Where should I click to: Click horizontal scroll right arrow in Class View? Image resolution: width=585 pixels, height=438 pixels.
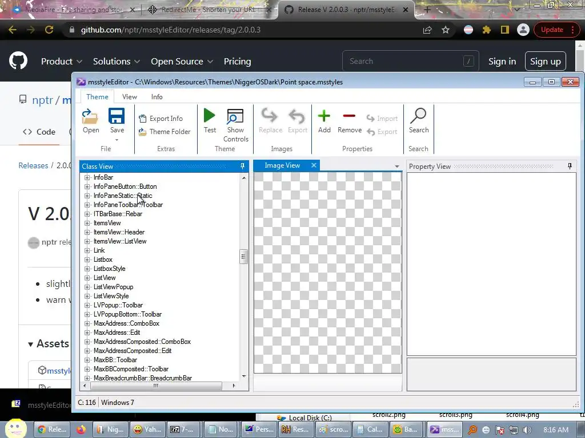pyautogui.click(x=234, y=386)
